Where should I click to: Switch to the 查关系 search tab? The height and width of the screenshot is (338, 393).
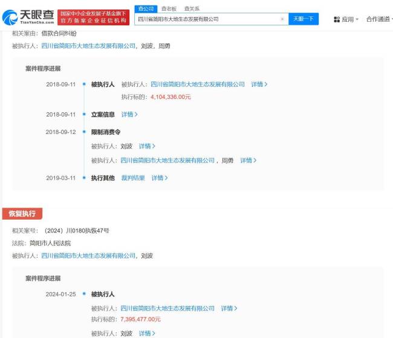[192, 9]
